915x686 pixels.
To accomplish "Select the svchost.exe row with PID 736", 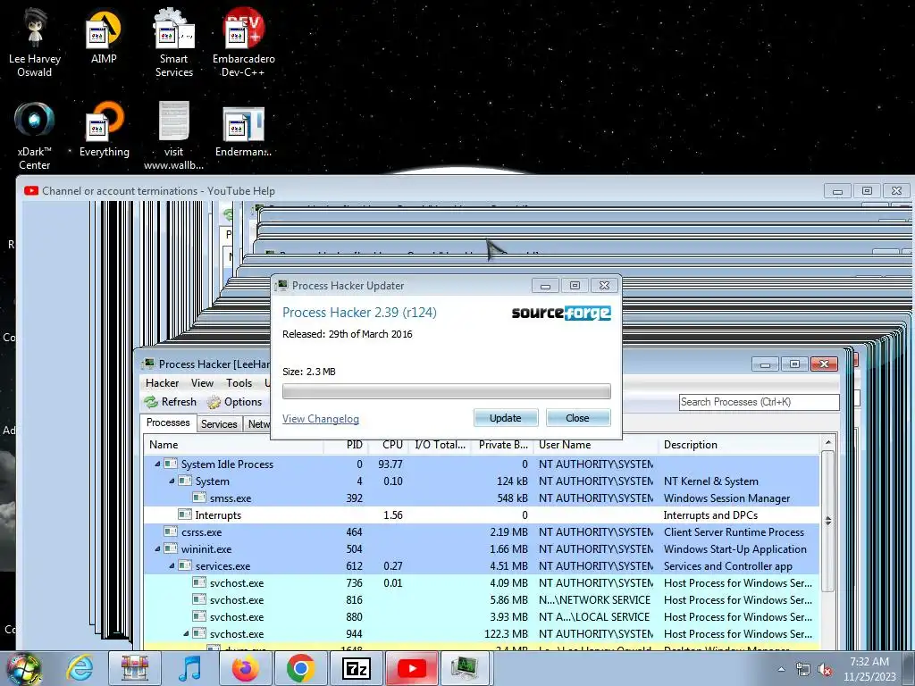I will [x=482, y=582].
